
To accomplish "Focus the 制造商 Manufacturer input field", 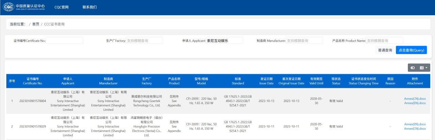I will click(x=304, y=41).
